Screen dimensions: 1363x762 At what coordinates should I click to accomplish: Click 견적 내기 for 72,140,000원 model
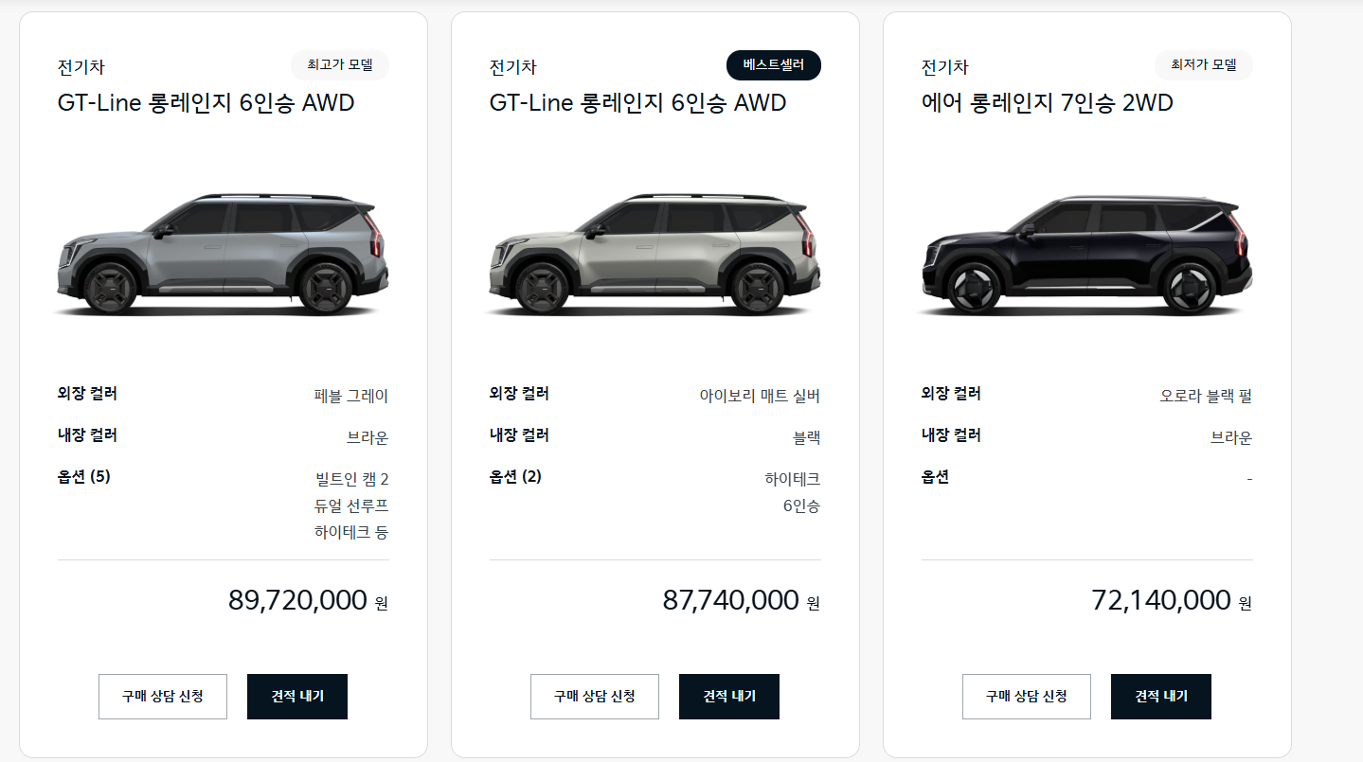(1161, 697)
